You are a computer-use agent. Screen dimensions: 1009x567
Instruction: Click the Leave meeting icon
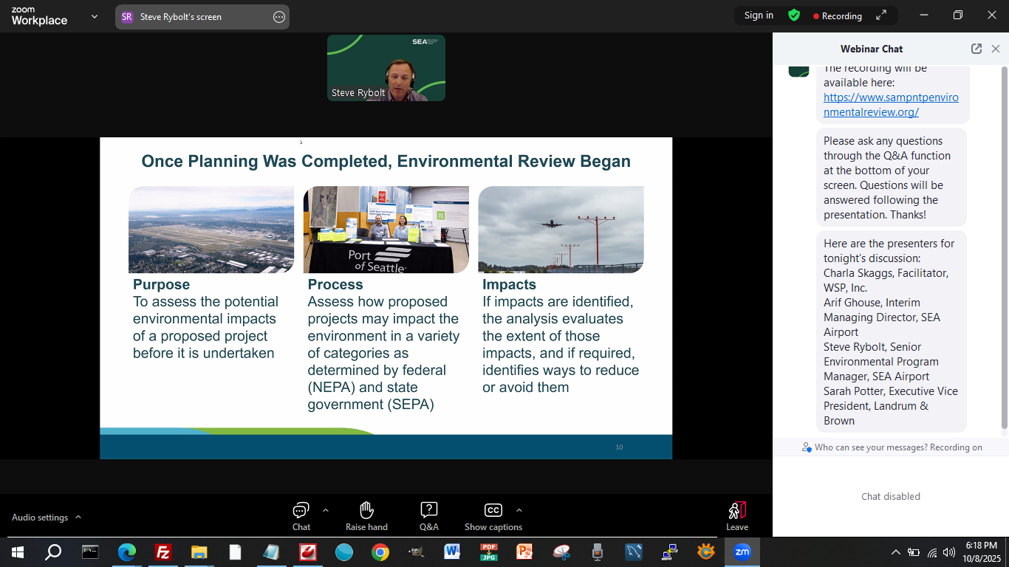click(736, 510)
